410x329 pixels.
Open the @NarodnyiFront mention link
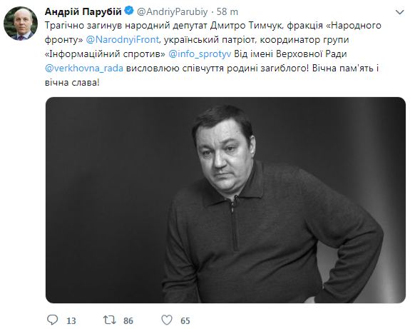123,40
